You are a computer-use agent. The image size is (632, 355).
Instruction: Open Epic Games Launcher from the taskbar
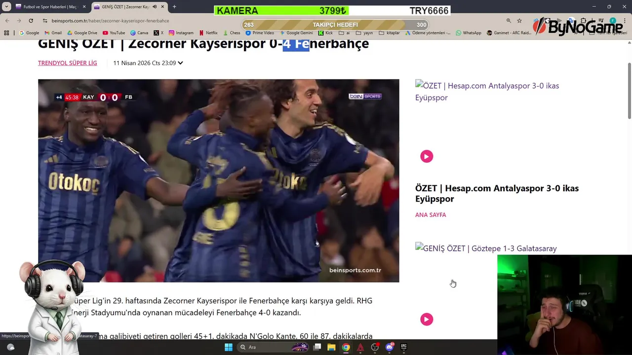tap(403, 347)
